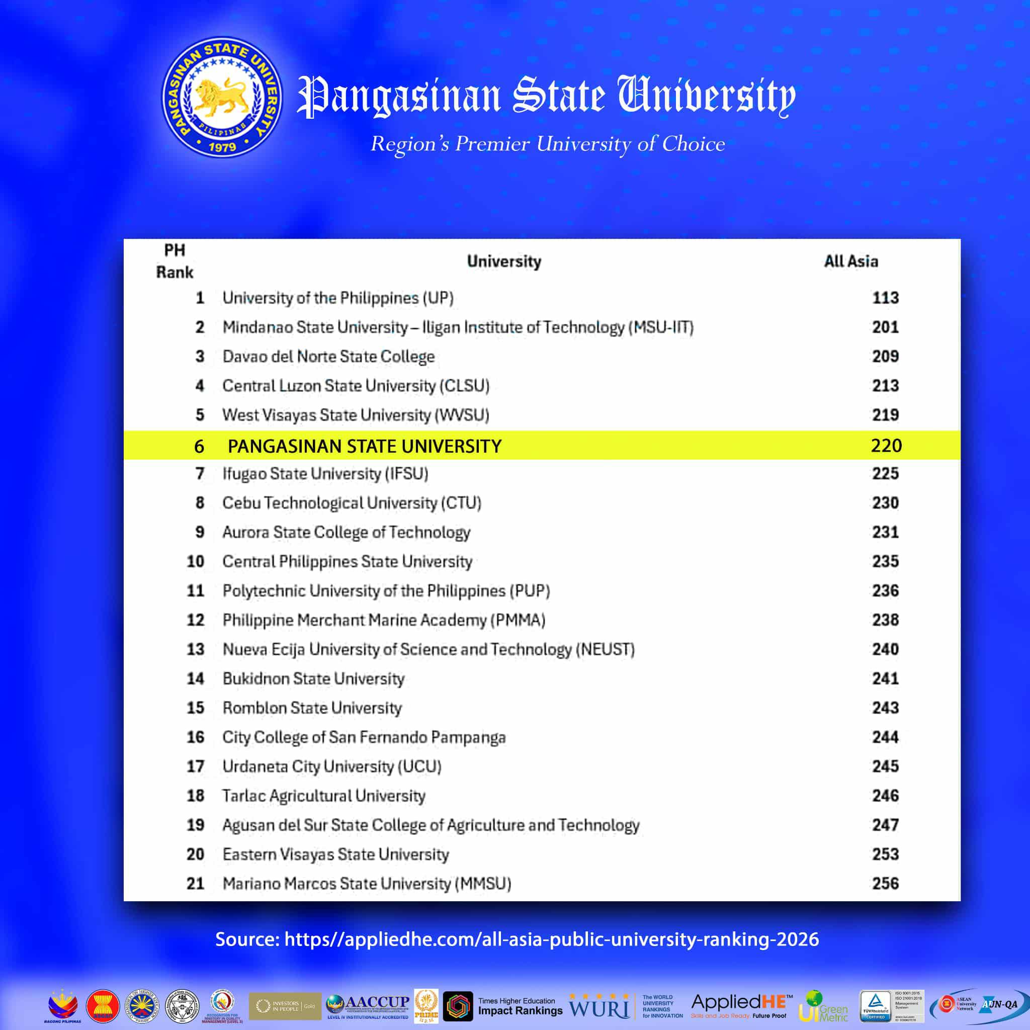
Task: Click the UI GreenMetric logo
Action: point(823,1006)
